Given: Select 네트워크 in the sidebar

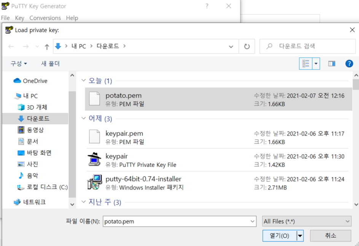Looking at the screenshot, I should tap(30, 202).
